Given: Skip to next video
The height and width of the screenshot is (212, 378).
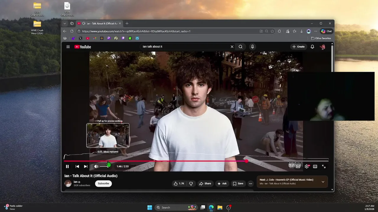Looking at the screenshot, I should click(86, 166).
